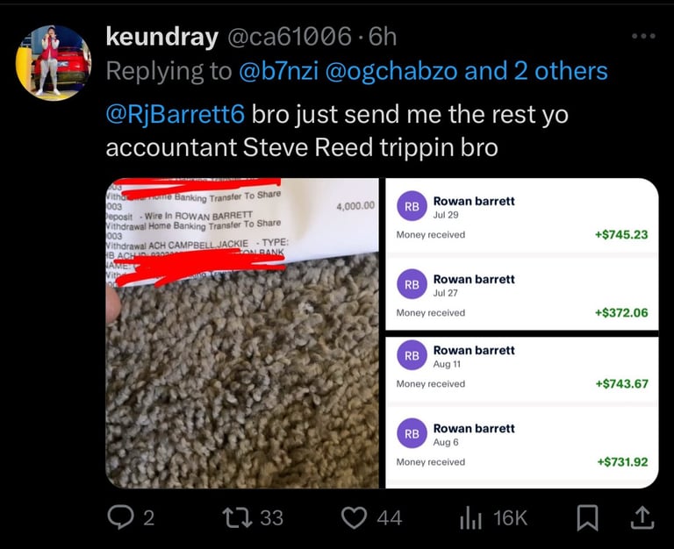Click the 33 reposts count
The width and height of the screenshot is (674, 549).
pyautogui.click(x=272, y=517)
